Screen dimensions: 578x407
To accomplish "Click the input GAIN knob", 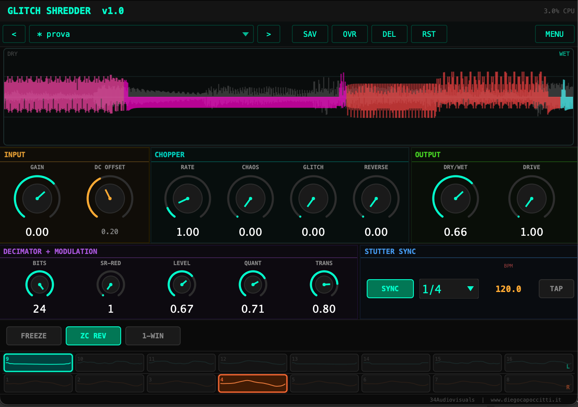I will pyautogui.click(x=37, y=198).
